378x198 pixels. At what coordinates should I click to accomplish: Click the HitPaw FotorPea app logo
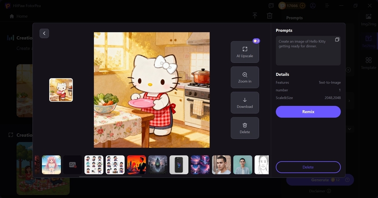tap(8, 6)
